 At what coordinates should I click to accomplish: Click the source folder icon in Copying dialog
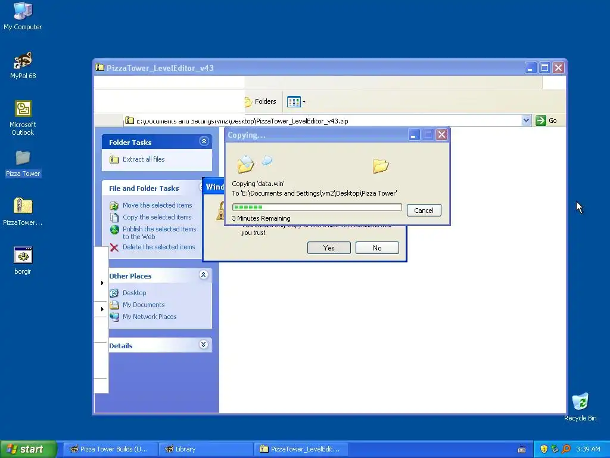pyautogui.click(x=245, y=164)
